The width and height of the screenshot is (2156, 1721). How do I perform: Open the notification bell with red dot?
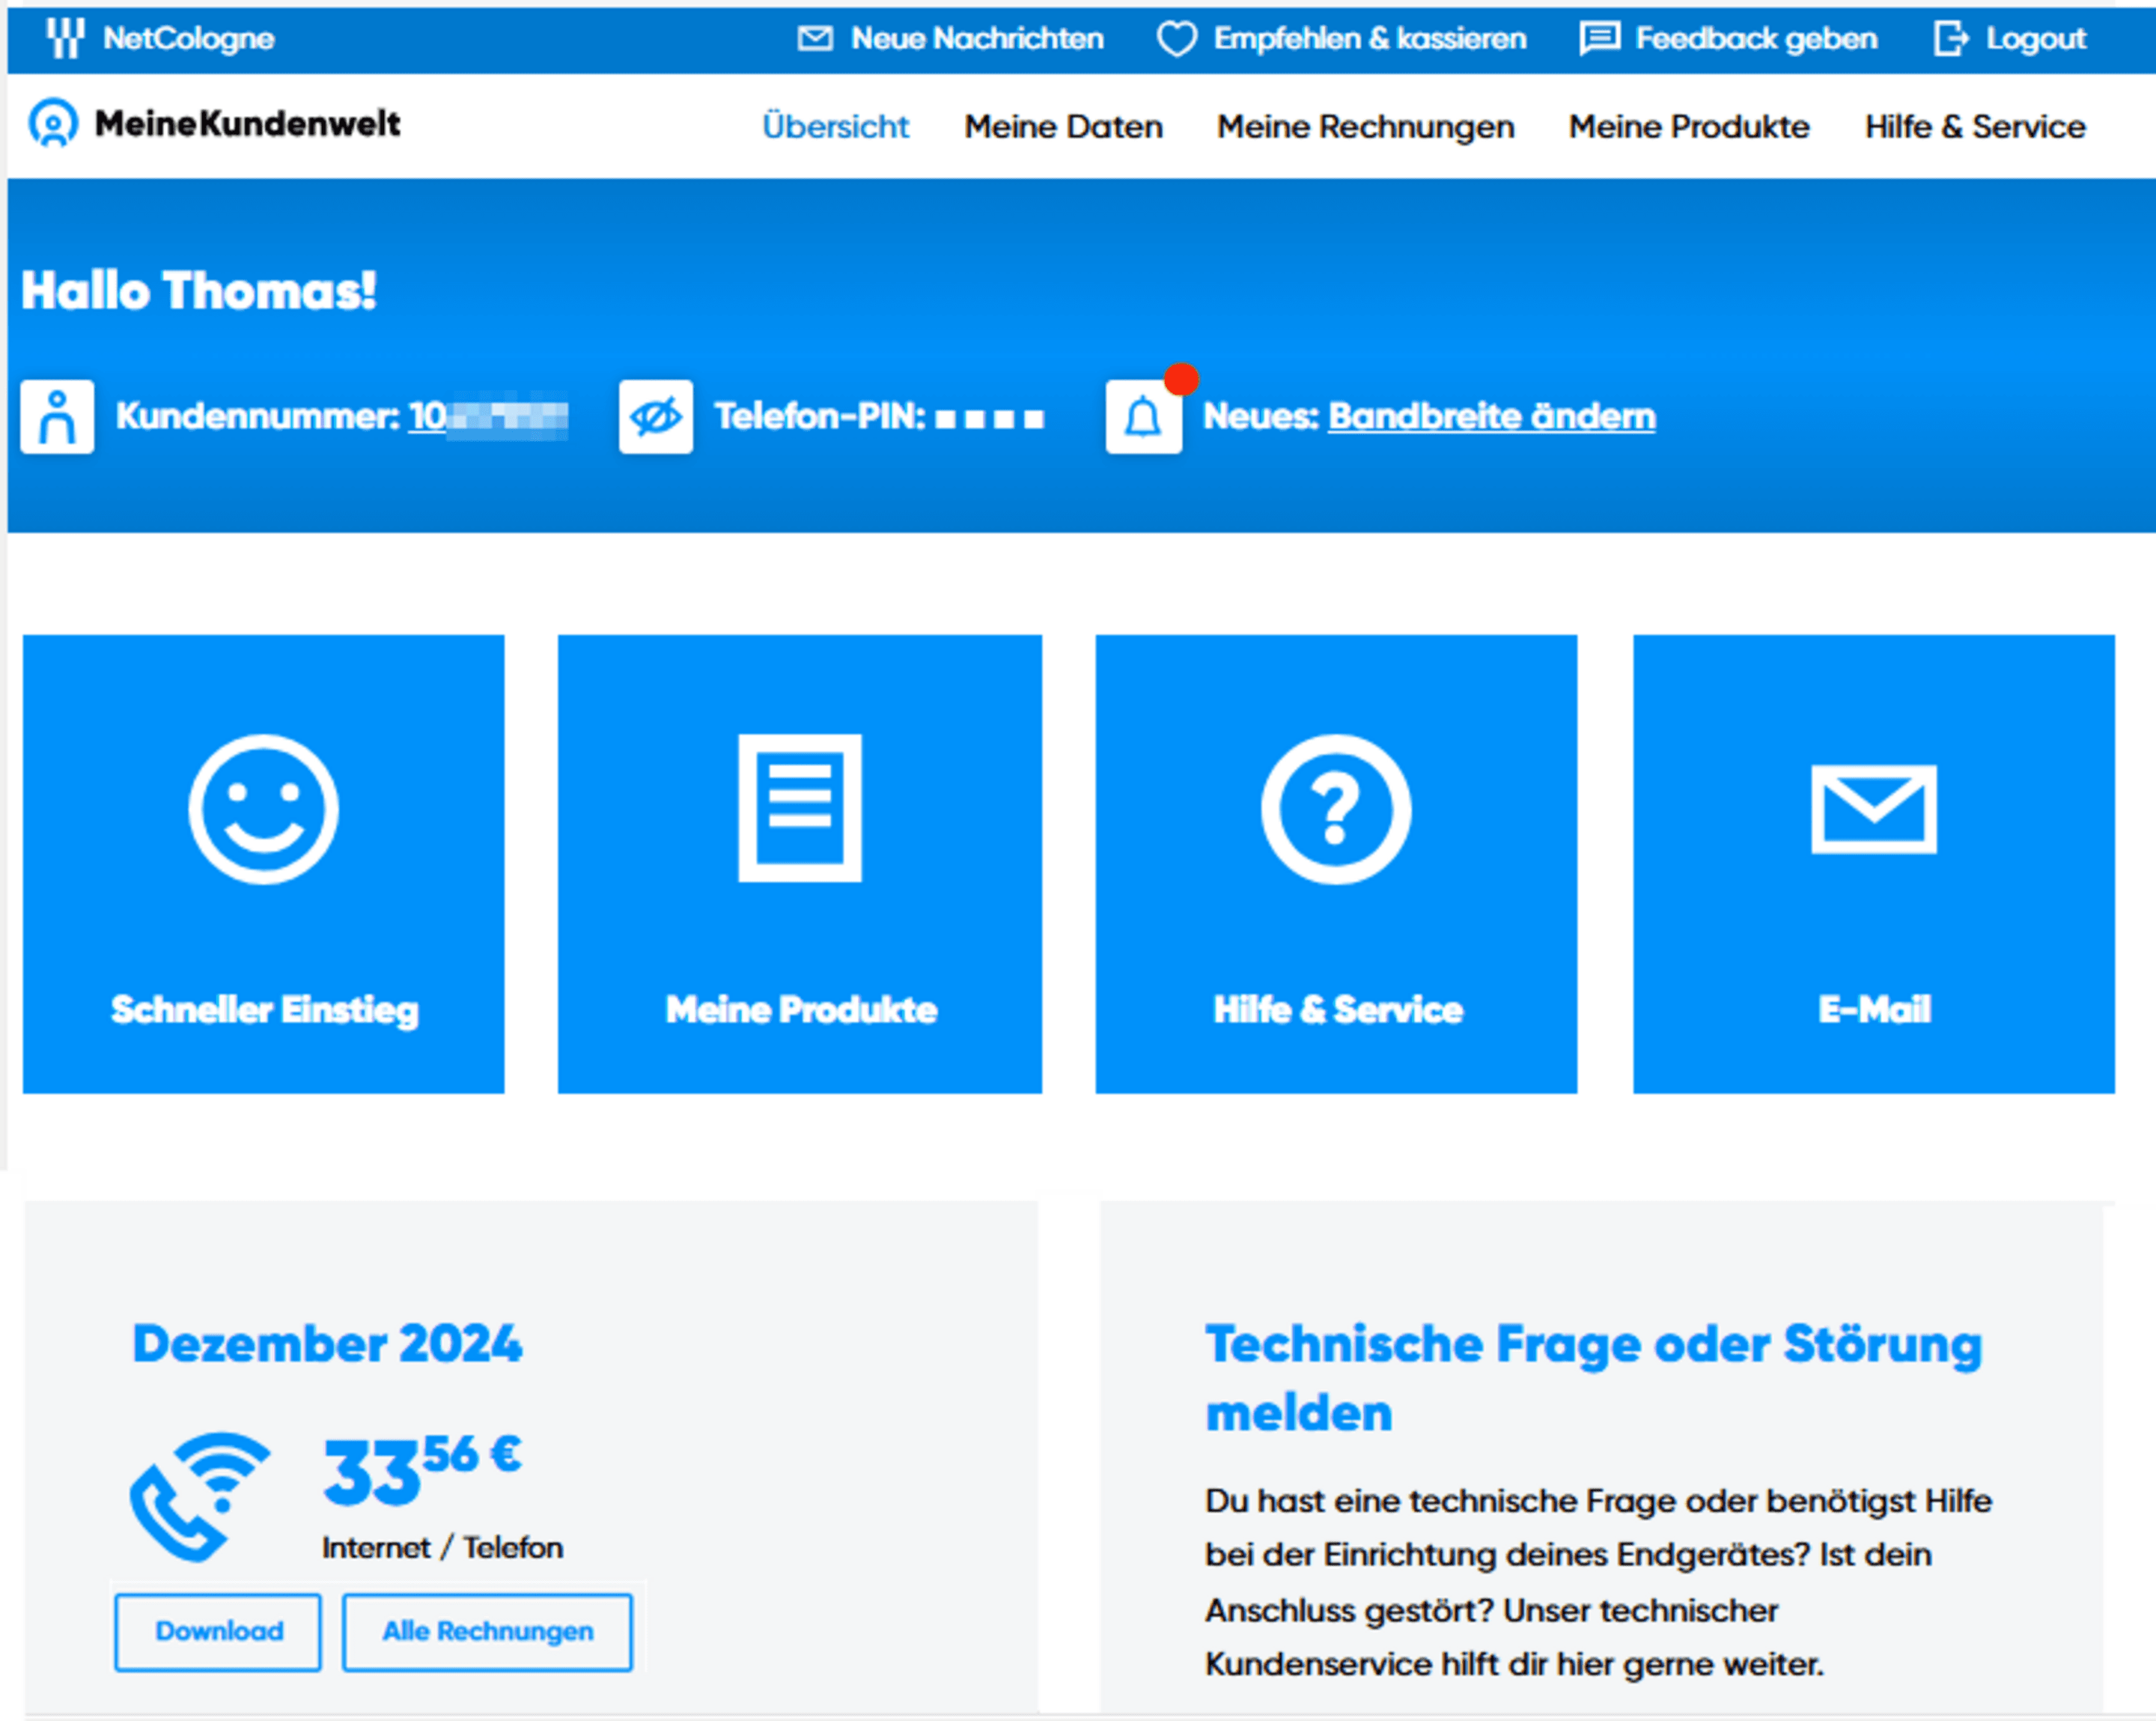click(x=1143, y=416)
